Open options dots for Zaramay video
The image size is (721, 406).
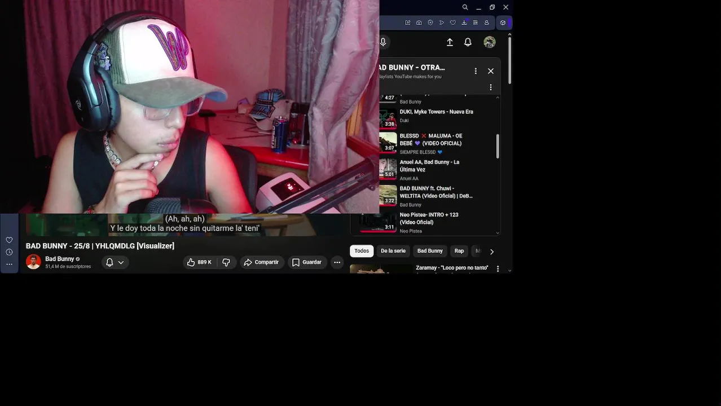[x=498, y=269]
